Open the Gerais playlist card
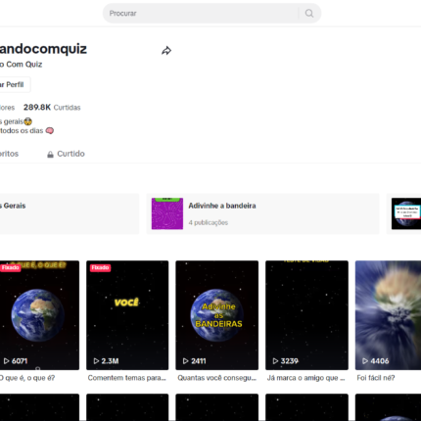 click(x=70, y=213)
